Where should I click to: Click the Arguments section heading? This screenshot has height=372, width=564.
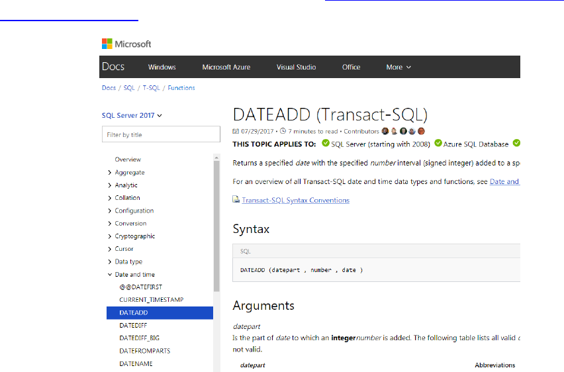pos(263,305)
